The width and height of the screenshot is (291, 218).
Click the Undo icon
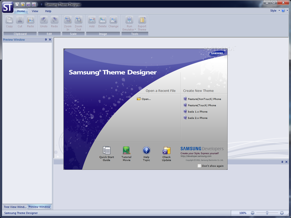point(44,20)
